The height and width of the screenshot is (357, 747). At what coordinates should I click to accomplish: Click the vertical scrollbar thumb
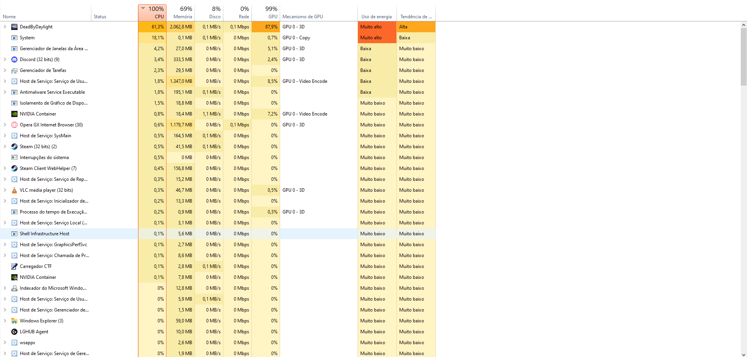point(743,57)
